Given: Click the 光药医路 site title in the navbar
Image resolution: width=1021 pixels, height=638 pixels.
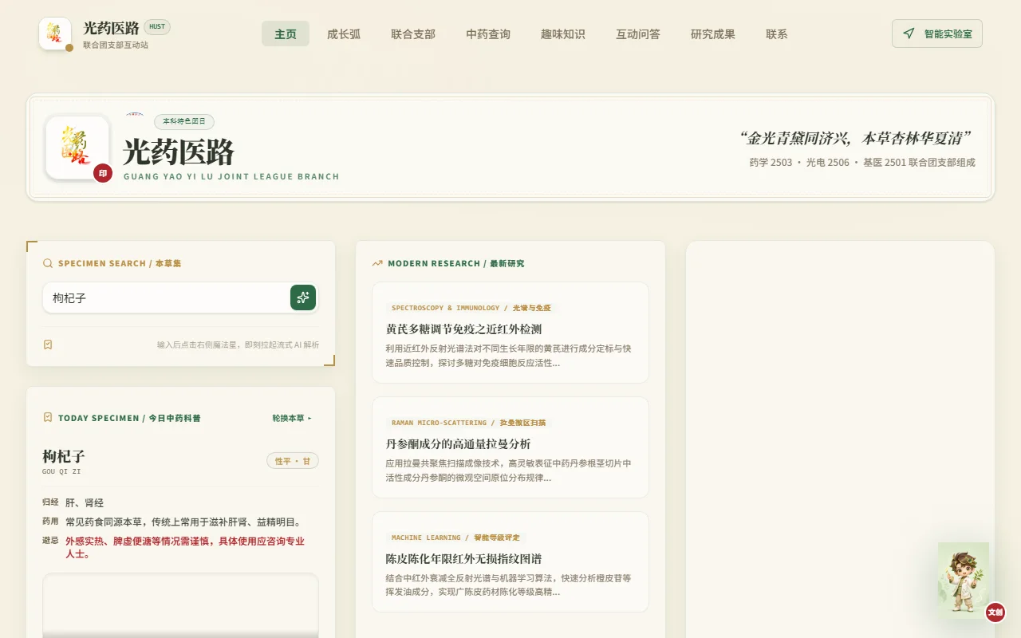Looking at the screenshot, I should (x=111, y=28).
